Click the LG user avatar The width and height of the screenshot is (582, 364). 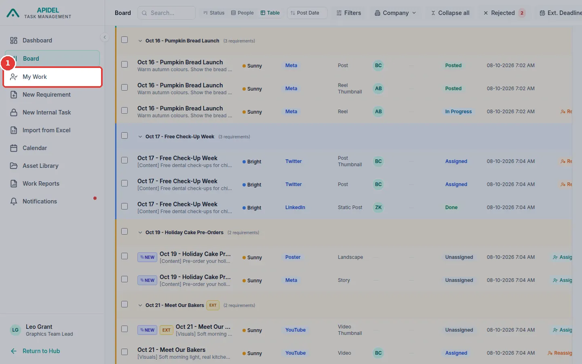[15, 330]
